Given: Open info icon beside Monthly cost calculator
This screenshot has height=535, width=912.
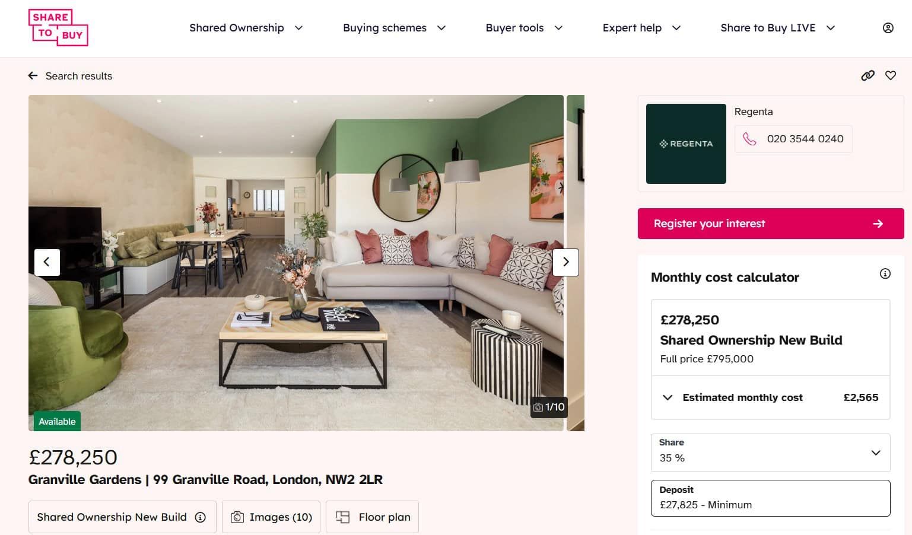Looking at the screenshot, I should (885, 273).
